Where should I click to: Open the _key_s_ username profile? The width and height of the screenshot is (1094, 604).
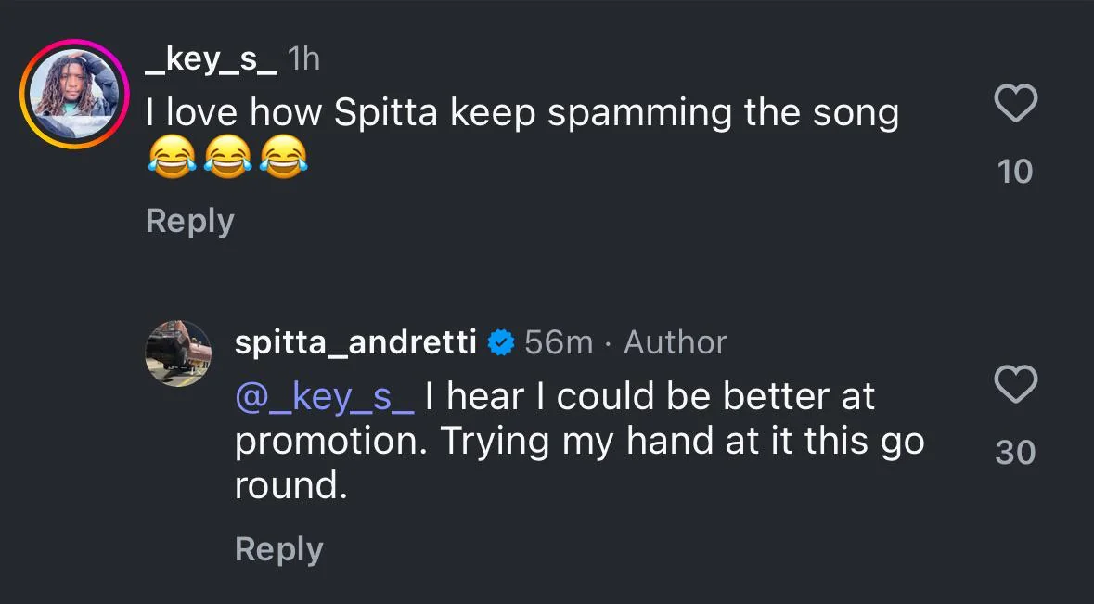point(212,59)
